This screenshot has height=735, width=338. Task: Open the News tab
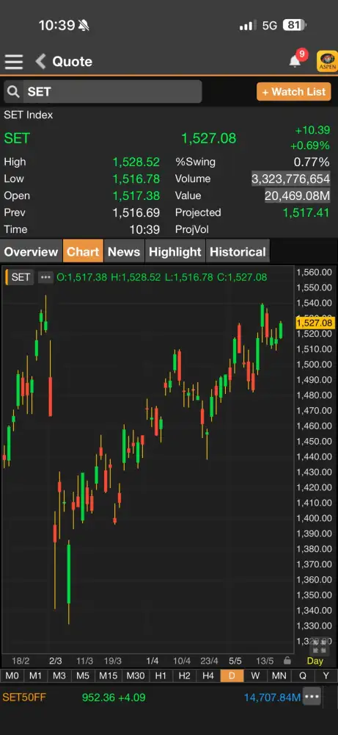click(124, 251)
